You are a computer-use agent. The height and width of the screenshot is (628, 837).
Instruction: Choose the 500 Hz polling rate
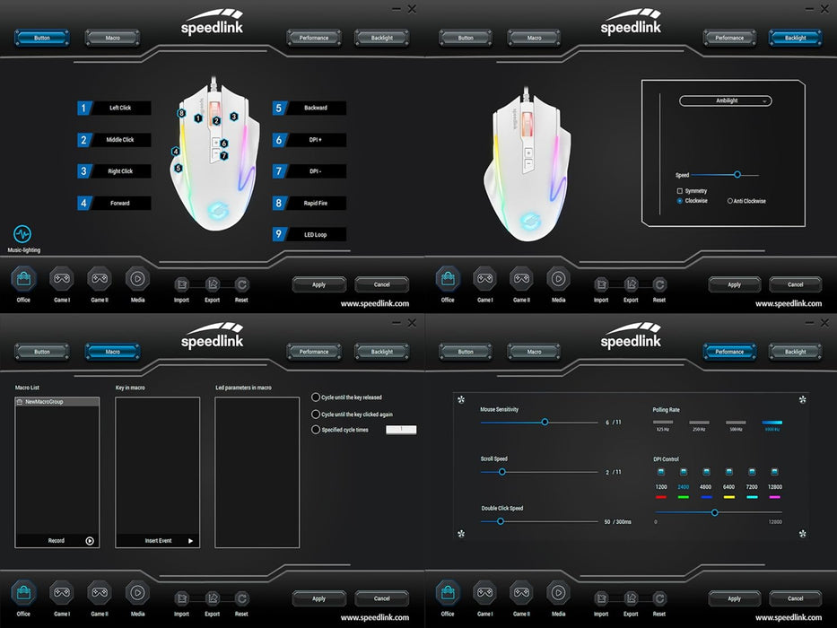point(736,423)
